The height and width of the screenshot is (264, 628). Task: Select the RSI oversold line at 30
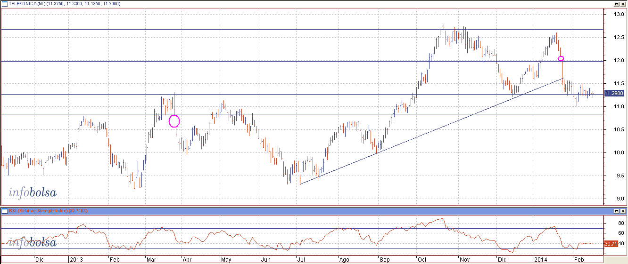pos(302,249)
